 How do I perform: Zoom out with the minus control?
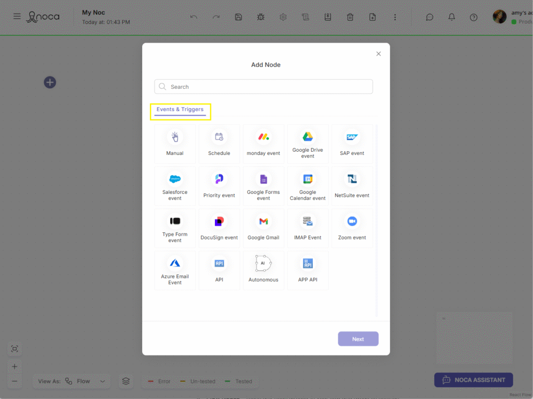tap(15, 381)
